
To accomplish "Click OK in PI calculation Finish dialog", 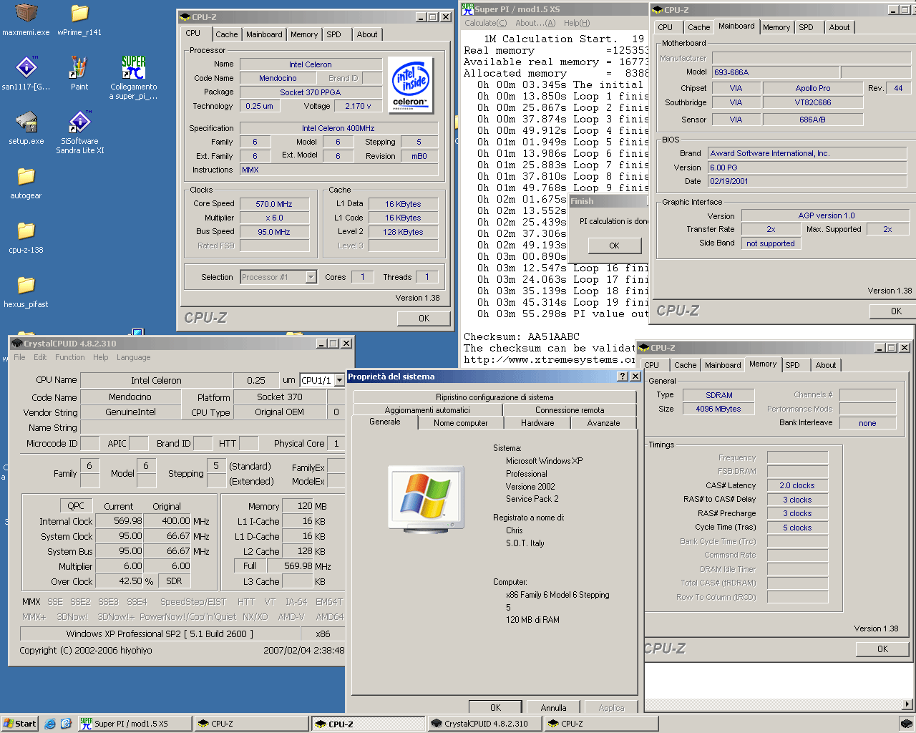I will pyautogui.click(x=614, y=246).
